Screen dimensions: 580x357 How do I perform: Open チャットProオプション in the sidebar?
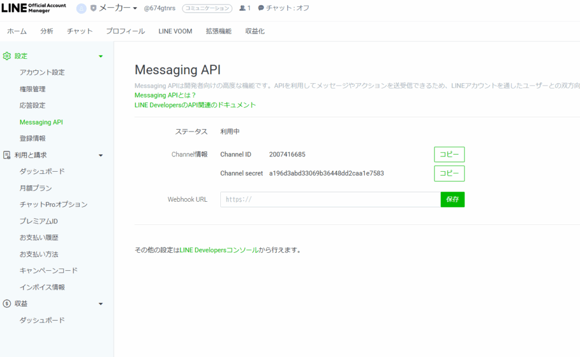click(x=54, y=204)
